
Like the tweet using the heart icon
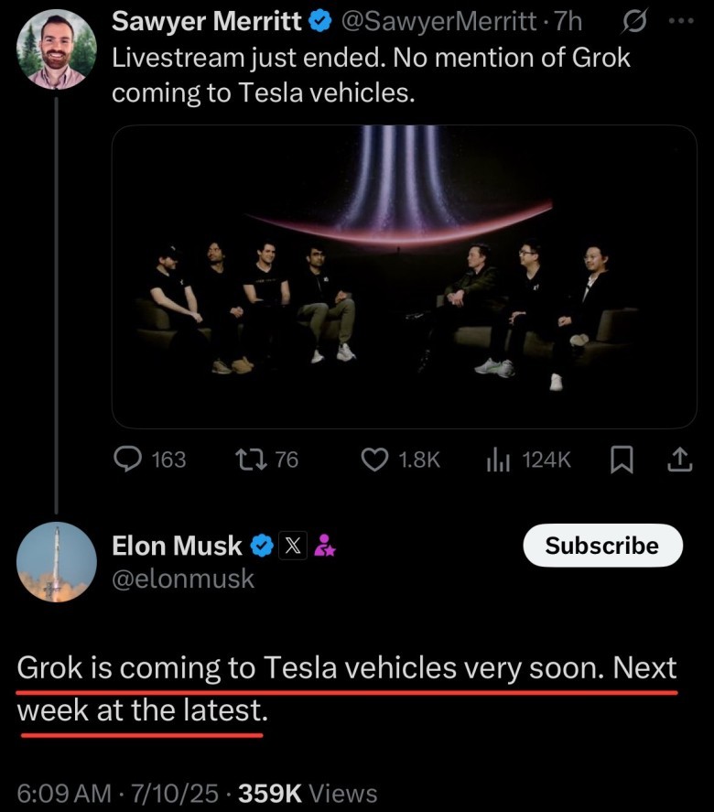tap(374, 460)
